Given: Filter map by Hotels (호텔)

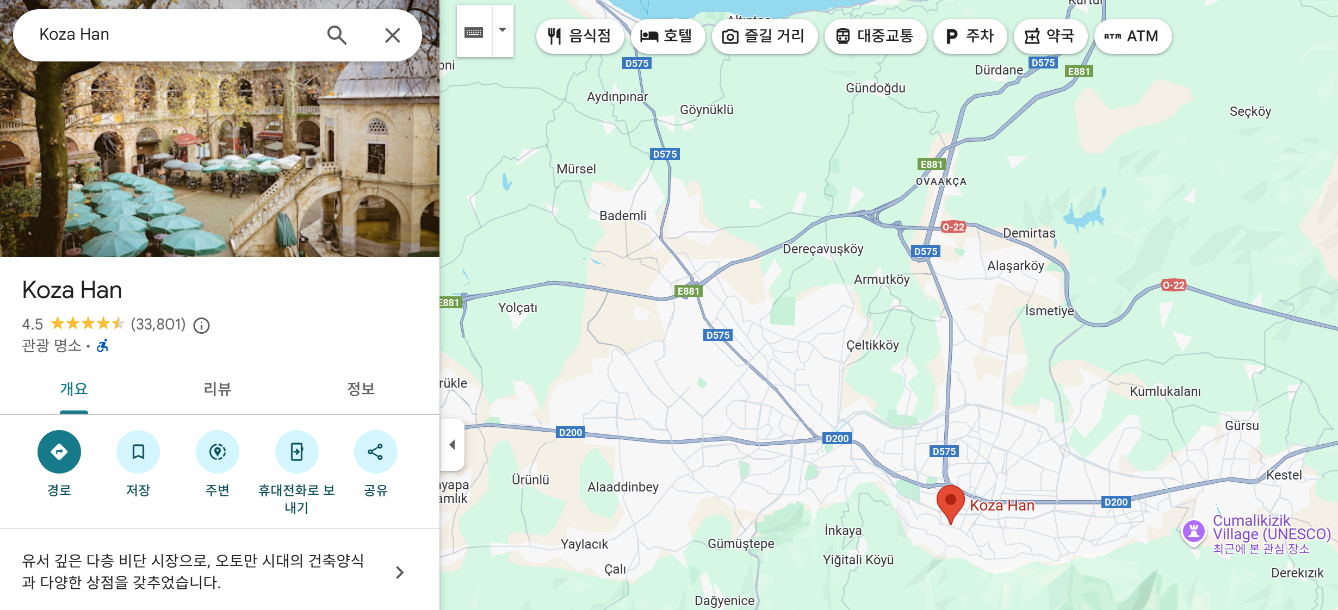Looking at the screenshot, I should (667, 36).
